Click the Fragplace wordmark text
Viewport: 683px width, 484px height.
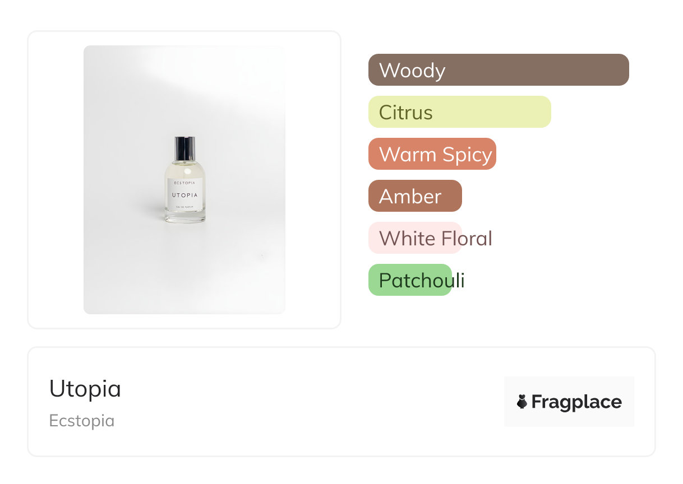576,402
